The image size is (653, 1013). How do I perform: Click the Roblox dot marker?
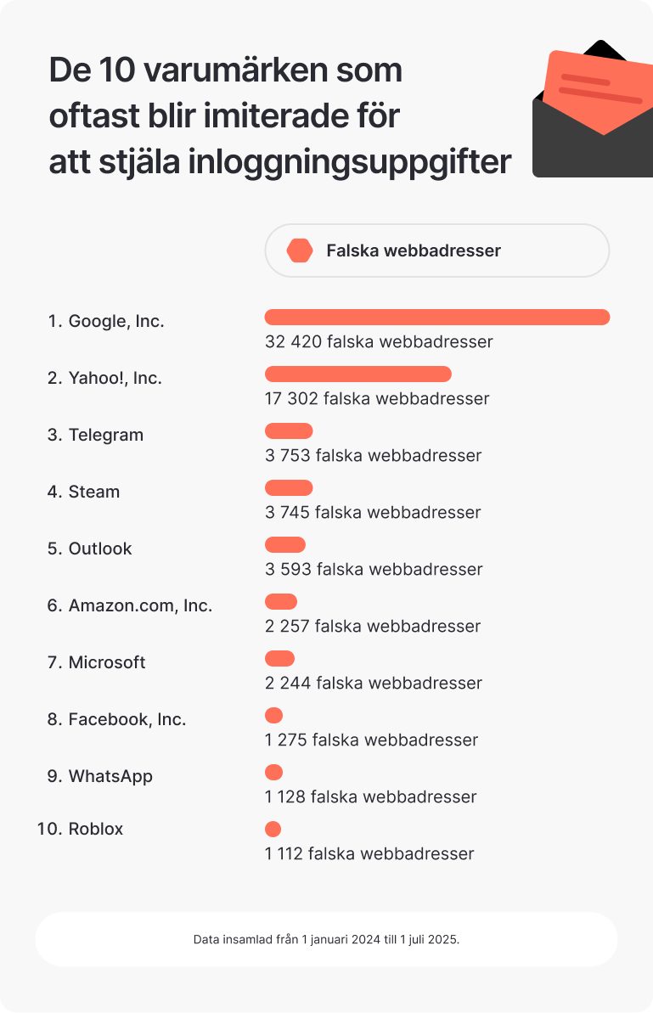pyautogui.click(x=273, y=830)
